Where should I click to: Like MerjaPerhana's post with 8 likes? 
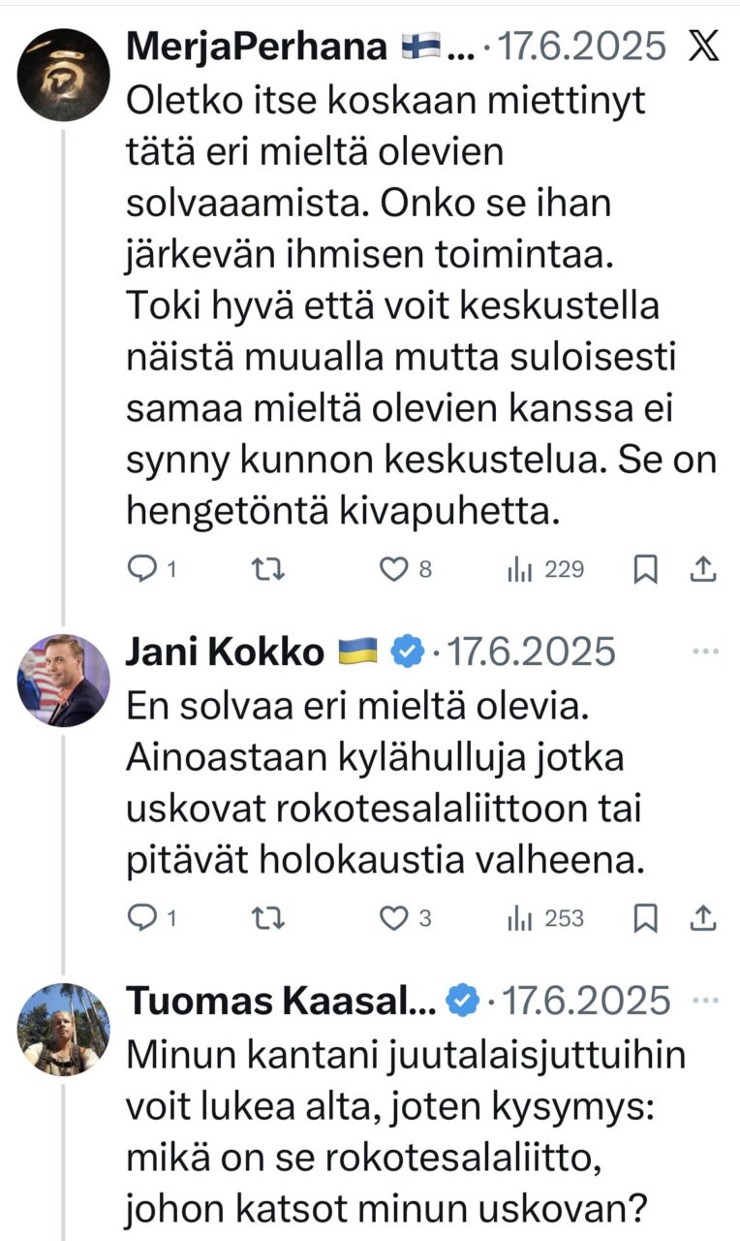pyautogui.click(x=393, y=570)
